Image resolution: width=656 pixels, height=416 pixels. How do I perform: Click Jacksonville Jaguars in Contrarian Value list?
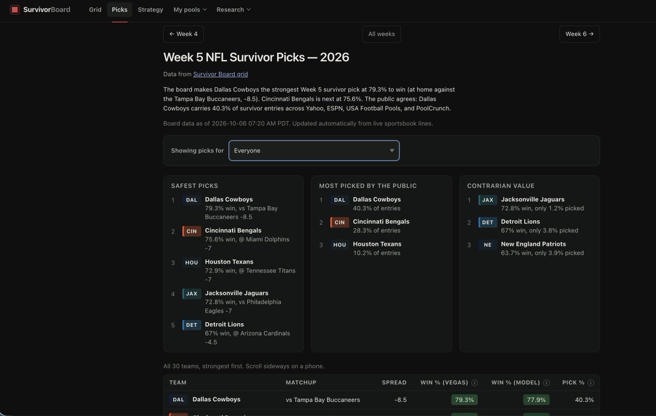point(533,199)
